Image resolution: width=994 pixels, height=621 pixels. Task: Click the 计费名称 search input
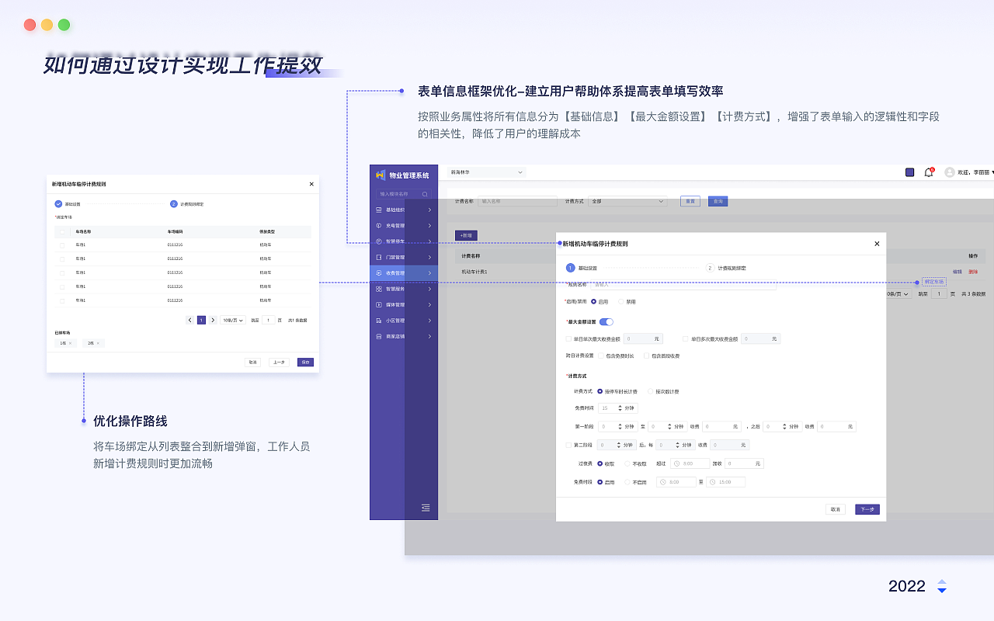(x=517, y=201)
